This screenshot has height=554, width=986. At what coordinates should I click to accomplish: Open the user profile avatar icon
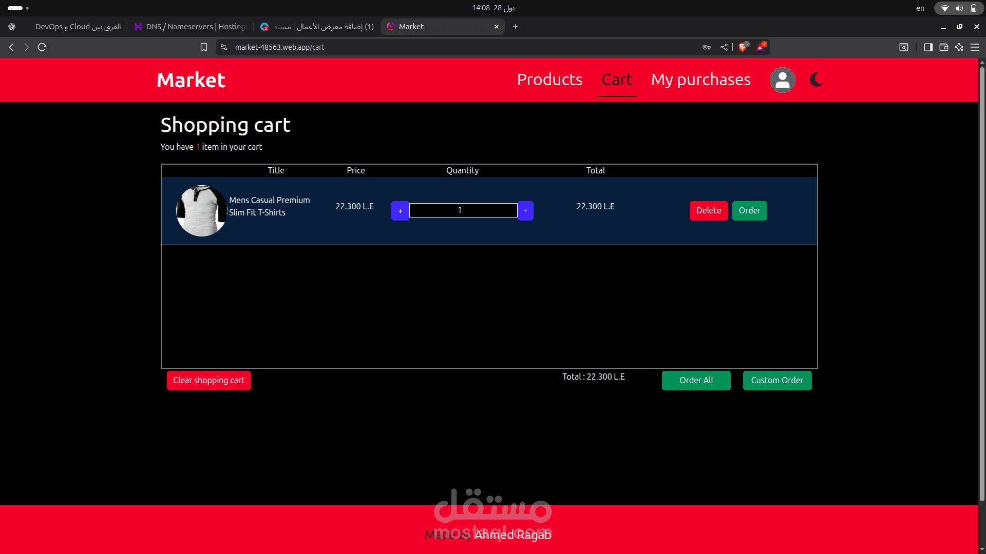(x=782, y=80)
